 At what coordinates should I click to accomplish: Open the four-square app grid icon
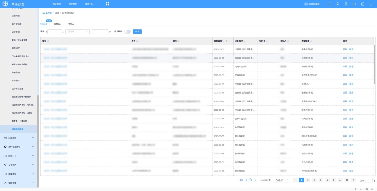108,4
